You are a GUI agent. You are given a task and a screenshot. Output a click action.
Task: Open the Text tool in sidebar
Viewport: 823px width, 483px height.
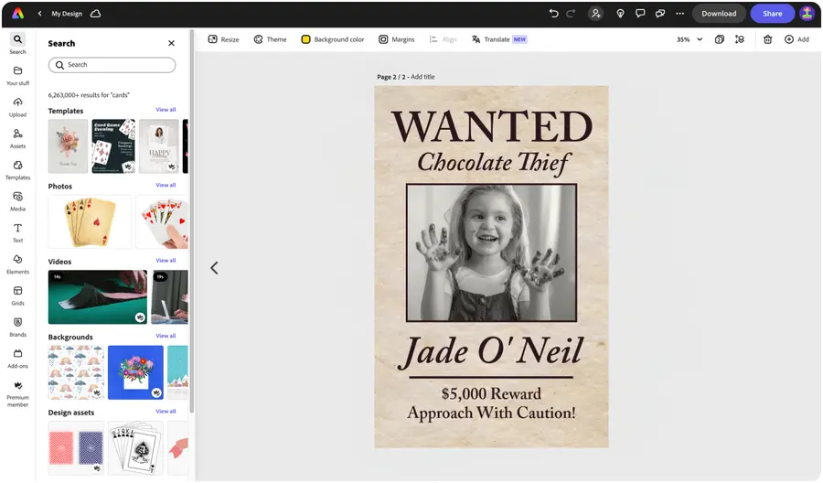coord(17,231)
